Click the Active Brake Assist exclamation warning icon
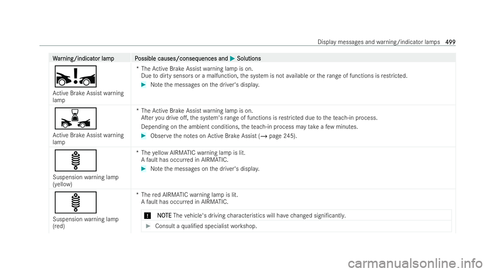Screen dimensions: 491x272 point(76,77)
